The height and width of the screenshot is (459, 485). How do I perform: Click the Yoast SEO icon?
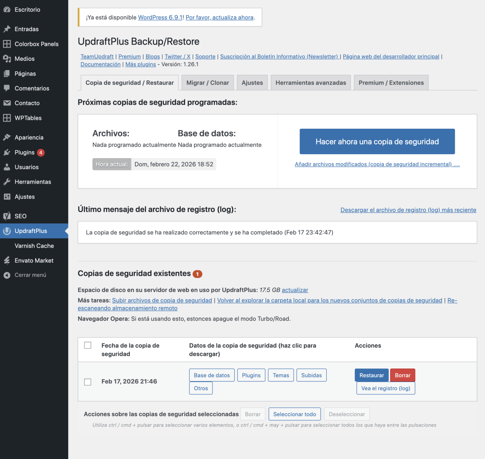pyautogui.click(x=7, y=216)
